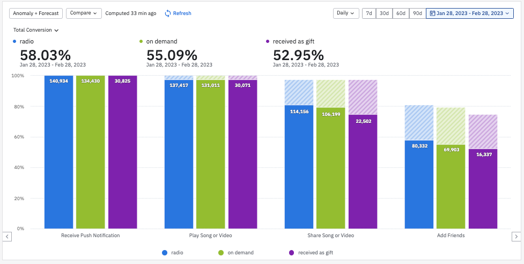The height and width of the screenshot is (264, 524).
Task: Click the 55.09% on demand conversion value
Action: [x=172, y=55]
